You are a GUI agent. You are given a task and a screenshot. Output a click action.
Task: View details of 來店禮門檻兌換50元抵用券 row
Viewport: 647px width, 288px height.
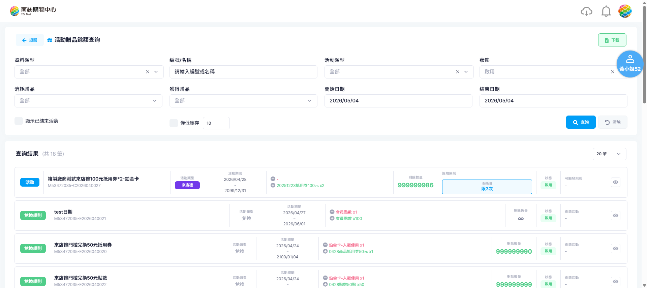(616, 249)
